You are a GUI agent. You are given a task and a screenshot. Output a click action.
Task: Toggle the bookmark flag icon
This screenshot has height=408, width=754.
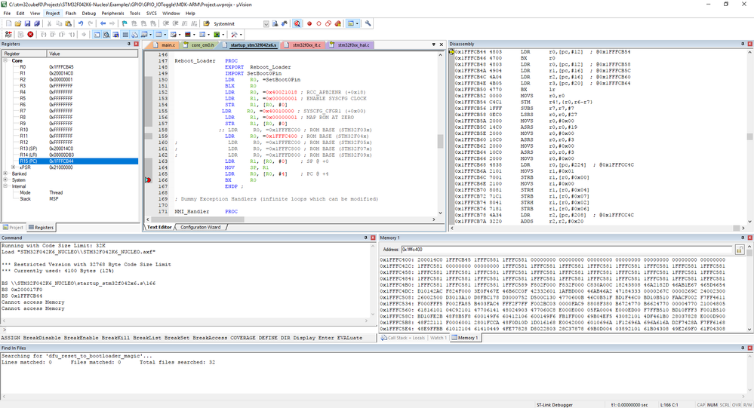(125, 23)
